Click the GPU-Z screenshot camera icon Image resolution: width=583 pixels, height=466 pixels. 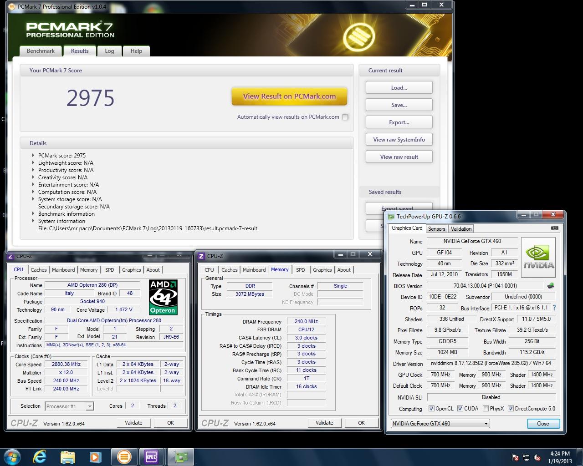pyautogui.click(x=554, y=228)
